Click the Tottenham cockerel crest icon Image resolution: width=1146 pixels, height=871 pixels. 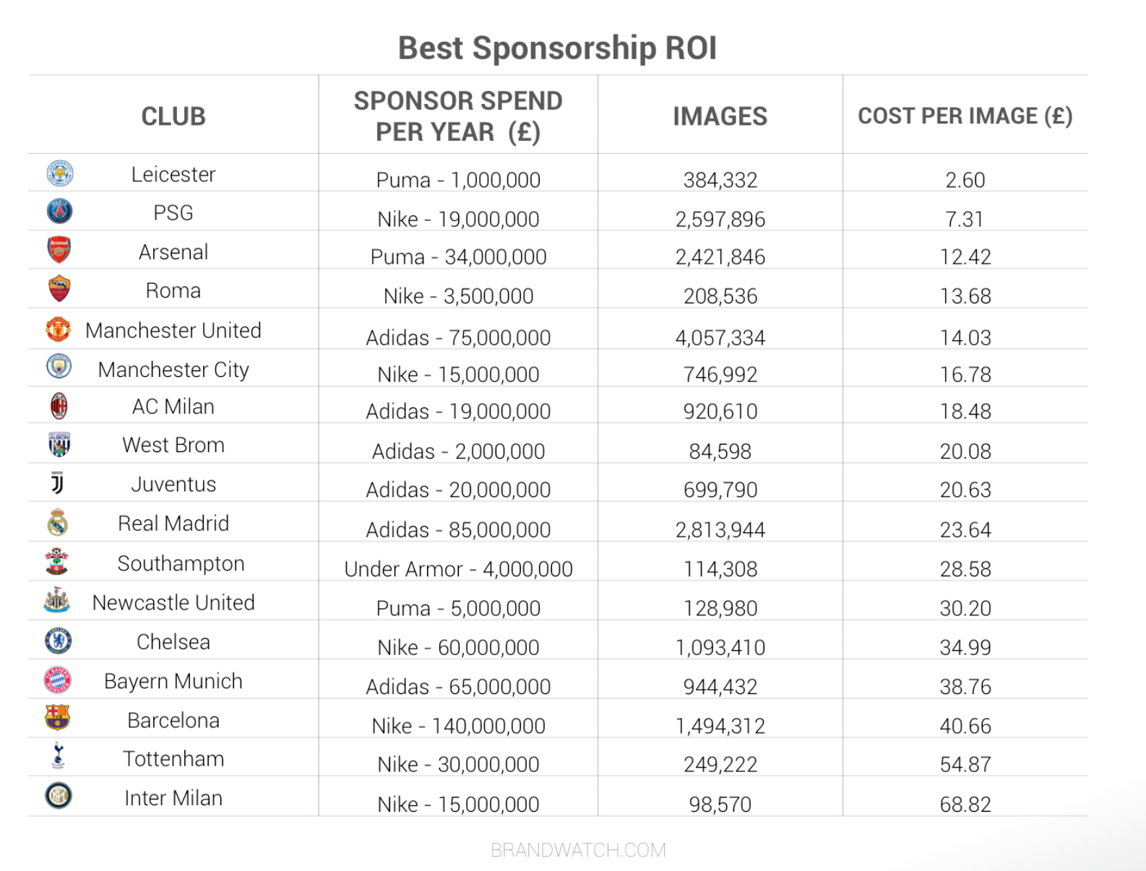click(x=59, y=756)
